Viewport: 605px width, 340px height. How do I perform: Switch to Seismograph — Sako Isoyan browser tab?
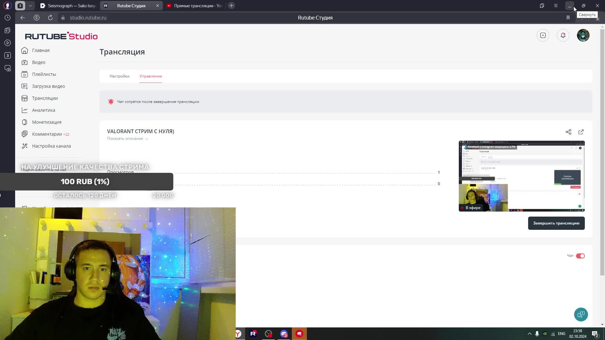pyautogui.click(x=68, y=6)
